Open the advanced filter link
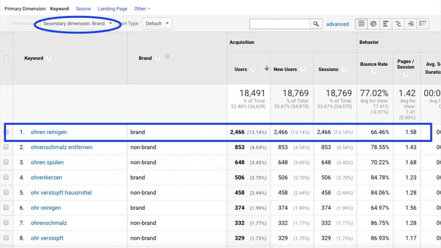Viewport: 441px width, 248px height. click(338, 24)
